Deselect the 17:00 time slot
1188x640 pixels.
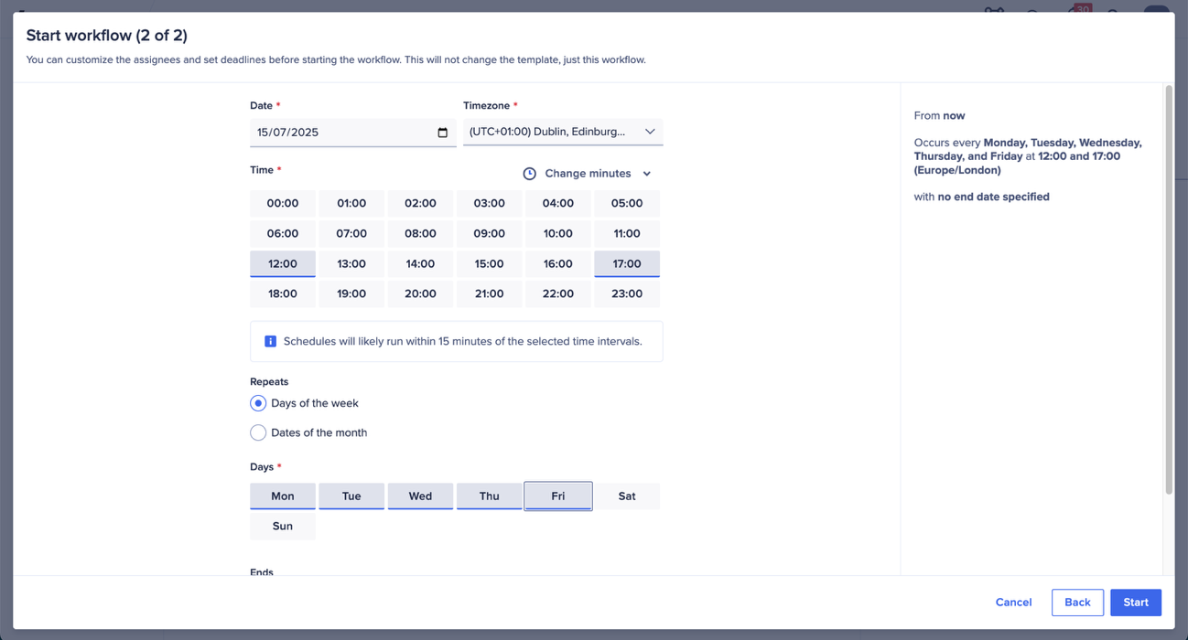point(627,263)
